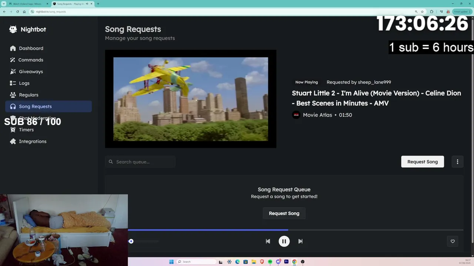Open Microsoft Store from the taskbar
Screen dimensions: 474x266
pyautogui.click(x=246, y=262)
